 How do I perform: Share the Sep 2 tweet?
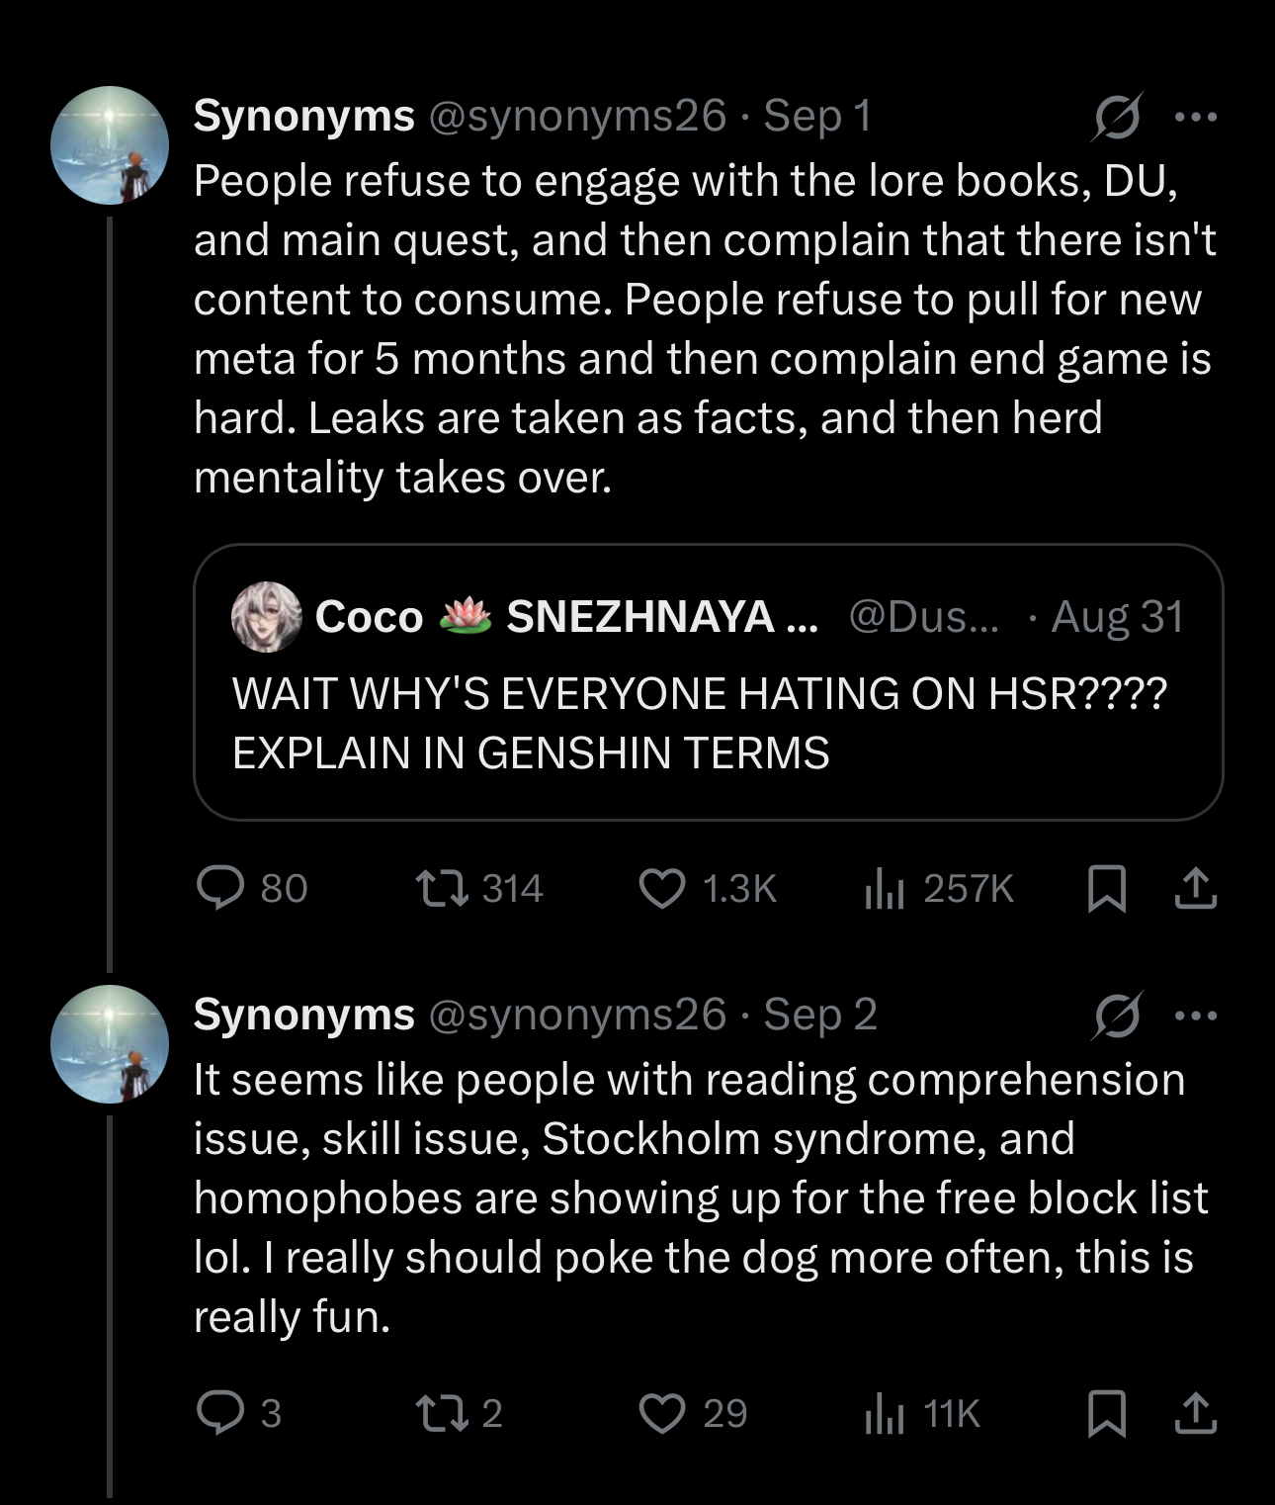tap(1195, 1412)
